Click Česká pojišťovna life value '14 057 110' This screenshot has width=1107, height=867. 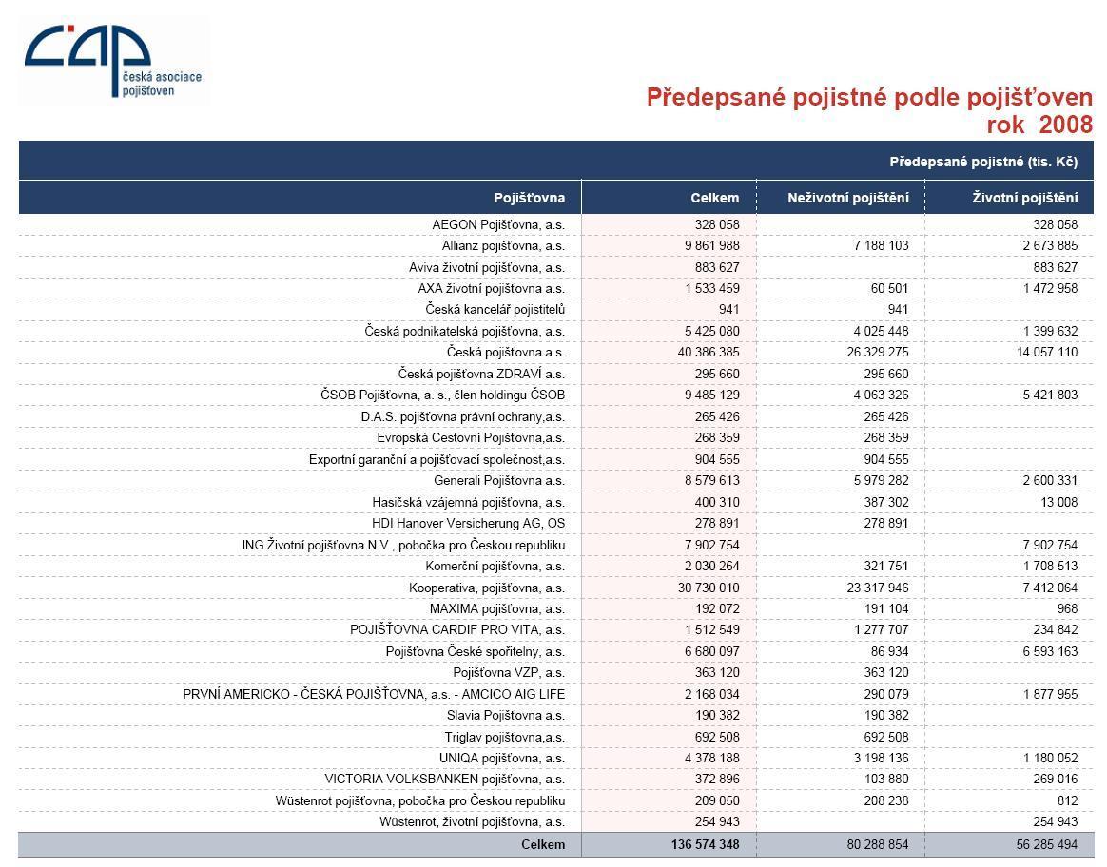point(1047,352)
